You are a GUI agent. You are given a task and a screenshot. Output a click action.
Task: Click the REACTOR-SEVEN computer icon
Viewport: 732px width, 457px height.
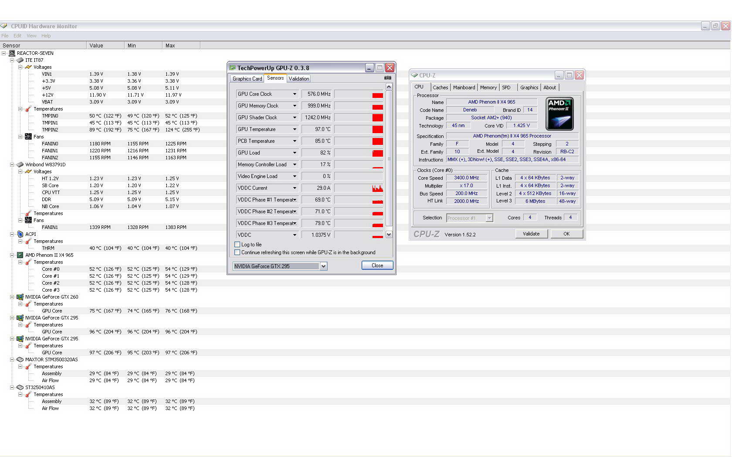[12, 53]
